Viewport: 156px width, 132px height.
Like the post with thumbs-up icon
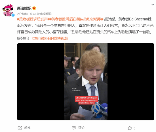pyautogui.click(x=130, y=128)
